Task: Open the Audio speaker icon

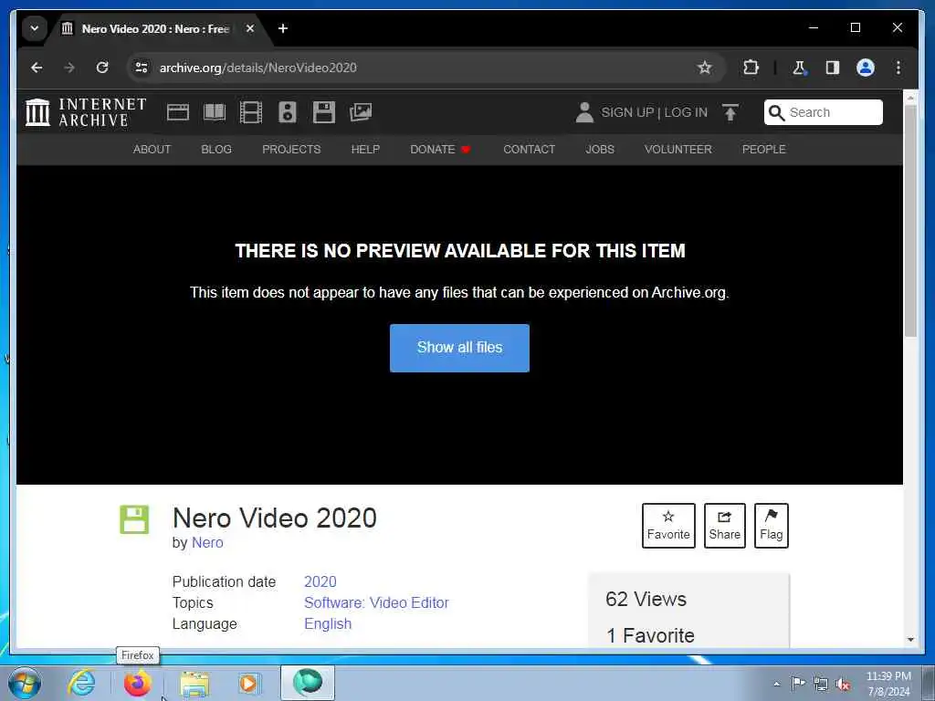Action: tap(288, 112)
